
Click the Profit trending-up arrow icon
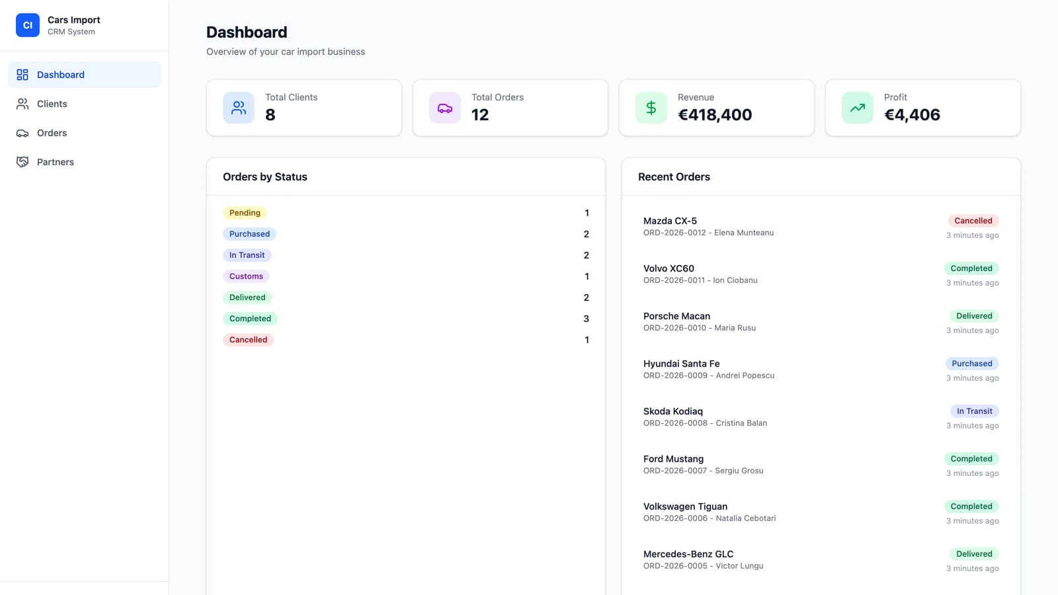858,108
